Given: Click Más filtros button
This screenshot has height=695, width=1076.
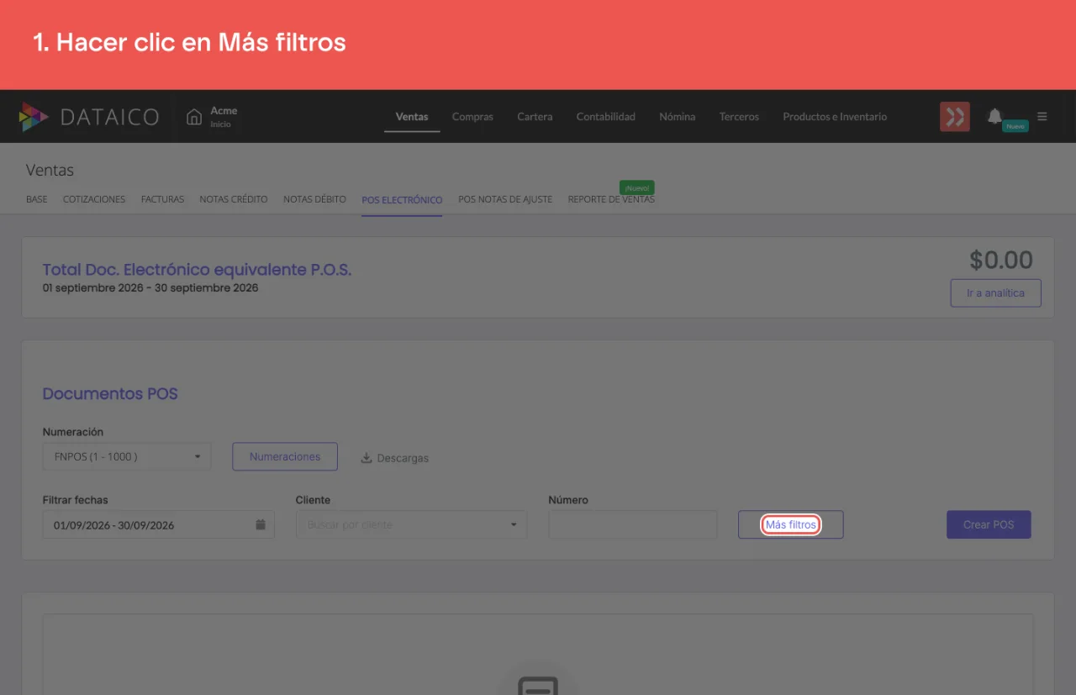Looking at the screenshot, I should [x=790, y=524].
